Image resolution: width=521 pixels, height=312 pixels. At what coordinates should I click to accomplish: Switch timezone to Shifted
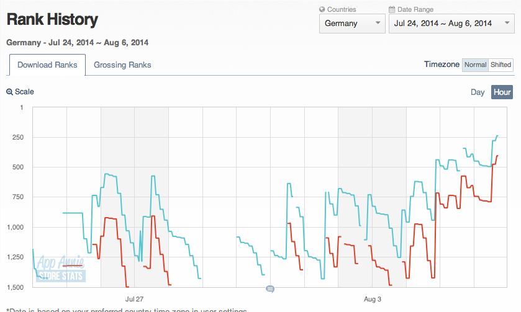(x=501, y=65)
